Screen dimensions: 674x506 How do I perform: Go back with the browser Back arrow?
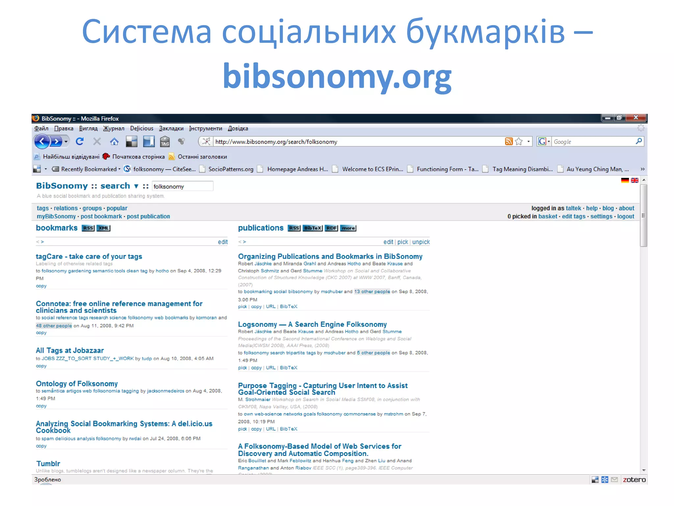[42, 142]
